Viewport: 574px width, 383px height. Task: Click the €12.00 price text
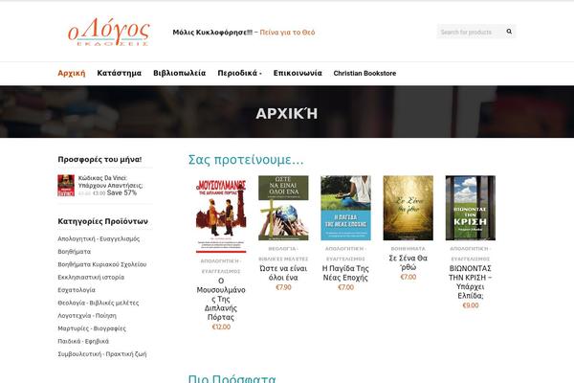click(x=221, y=327)
